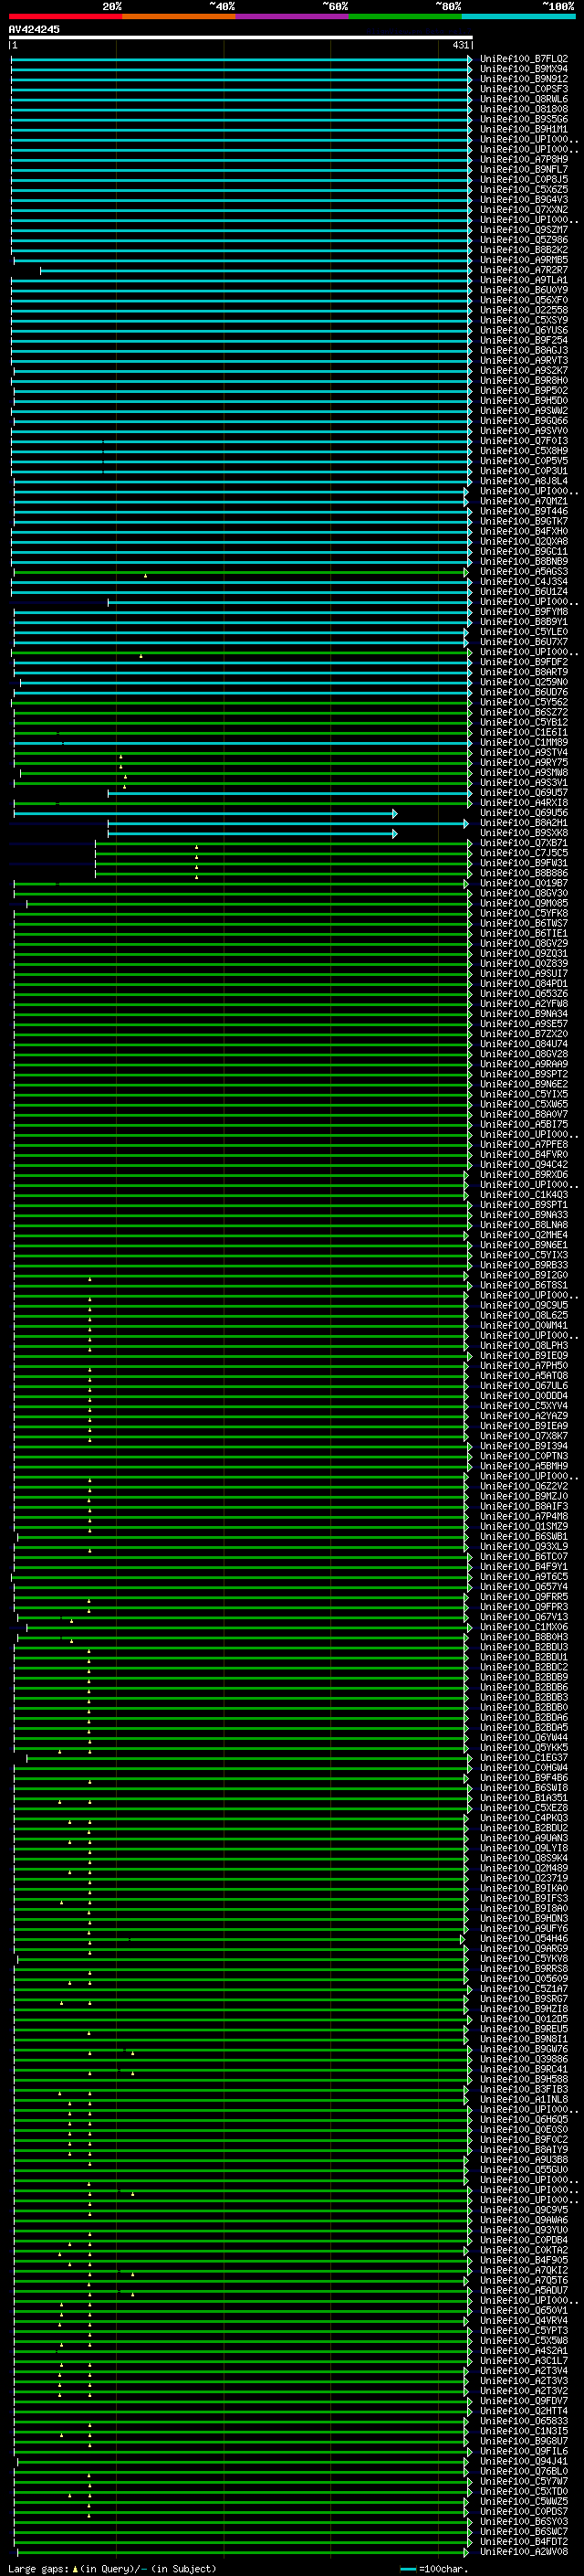584x2576 pixels.
Task: Select the UniRef100_B7FLQ2 hit label
Action: (x=524, y=59)
